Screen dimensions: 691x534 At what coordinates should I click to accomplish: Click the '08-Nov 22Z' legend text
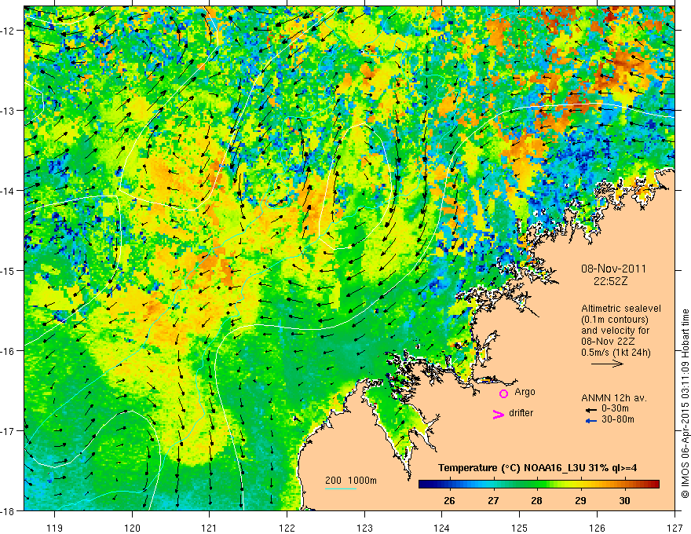[x=608, y=342]
